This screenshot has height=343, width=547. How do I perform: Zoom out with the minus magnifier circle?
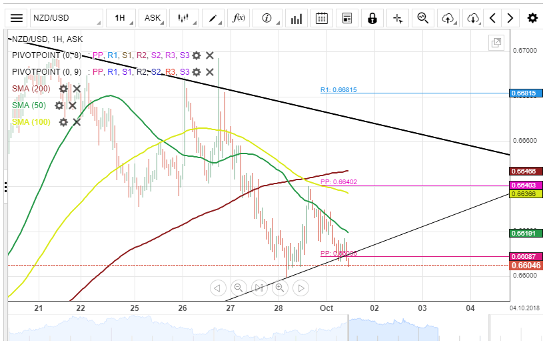click(239, 288)
